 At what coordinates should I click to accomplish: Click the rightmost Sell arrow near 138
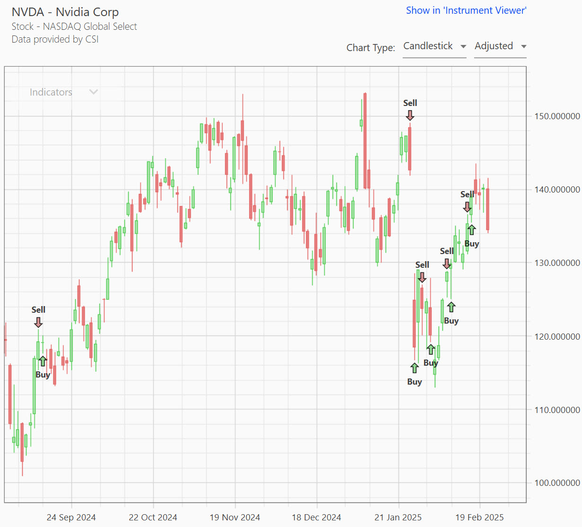click(x=467, y=207)
